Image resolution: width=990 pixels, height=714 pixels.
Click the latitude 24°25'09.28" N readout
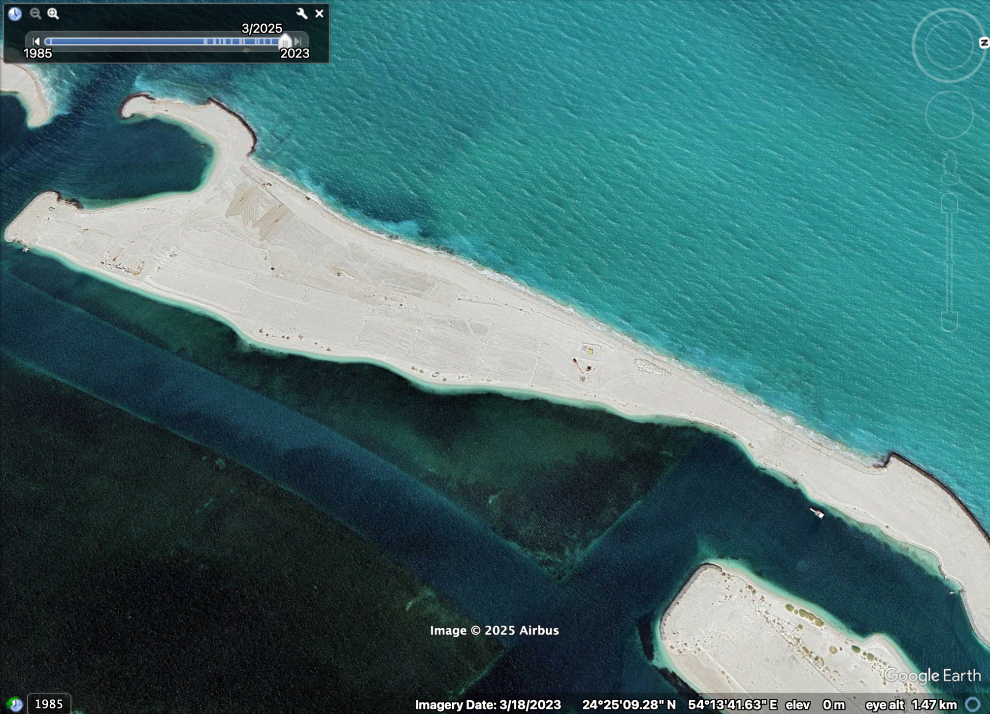click(629, 705)
